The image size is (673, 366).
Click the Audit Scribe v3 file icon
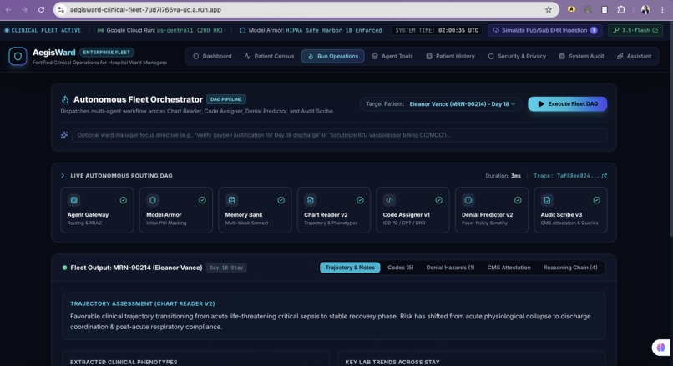[547, 200]
